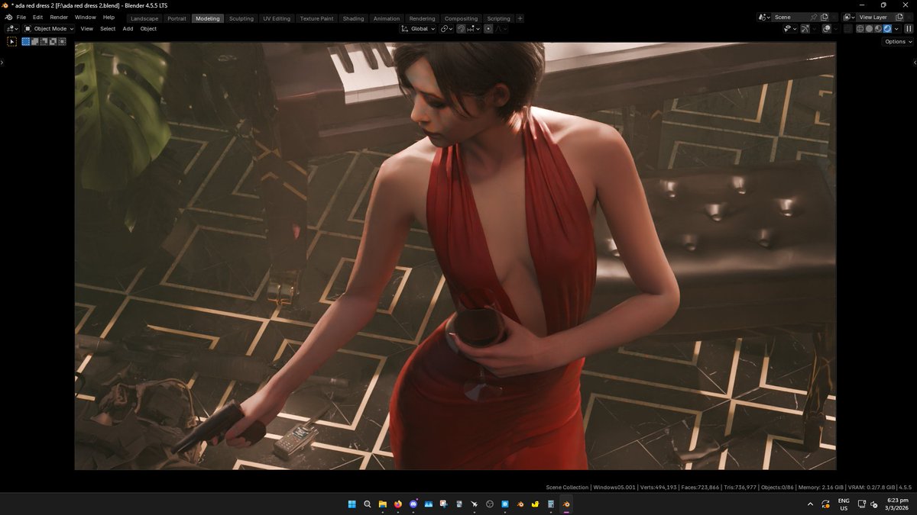Switch to the Animation workspace tab
The width and height of the screenshot is (917, 515).
tap(387, 18)
